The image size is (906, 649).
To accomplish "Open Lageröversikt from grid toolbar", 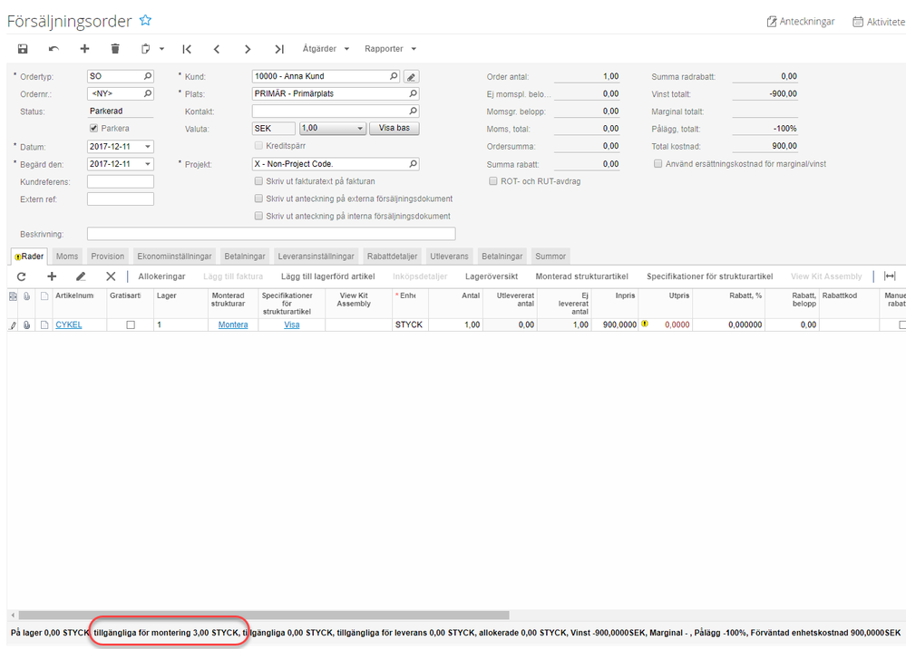I will pos(492,276).
